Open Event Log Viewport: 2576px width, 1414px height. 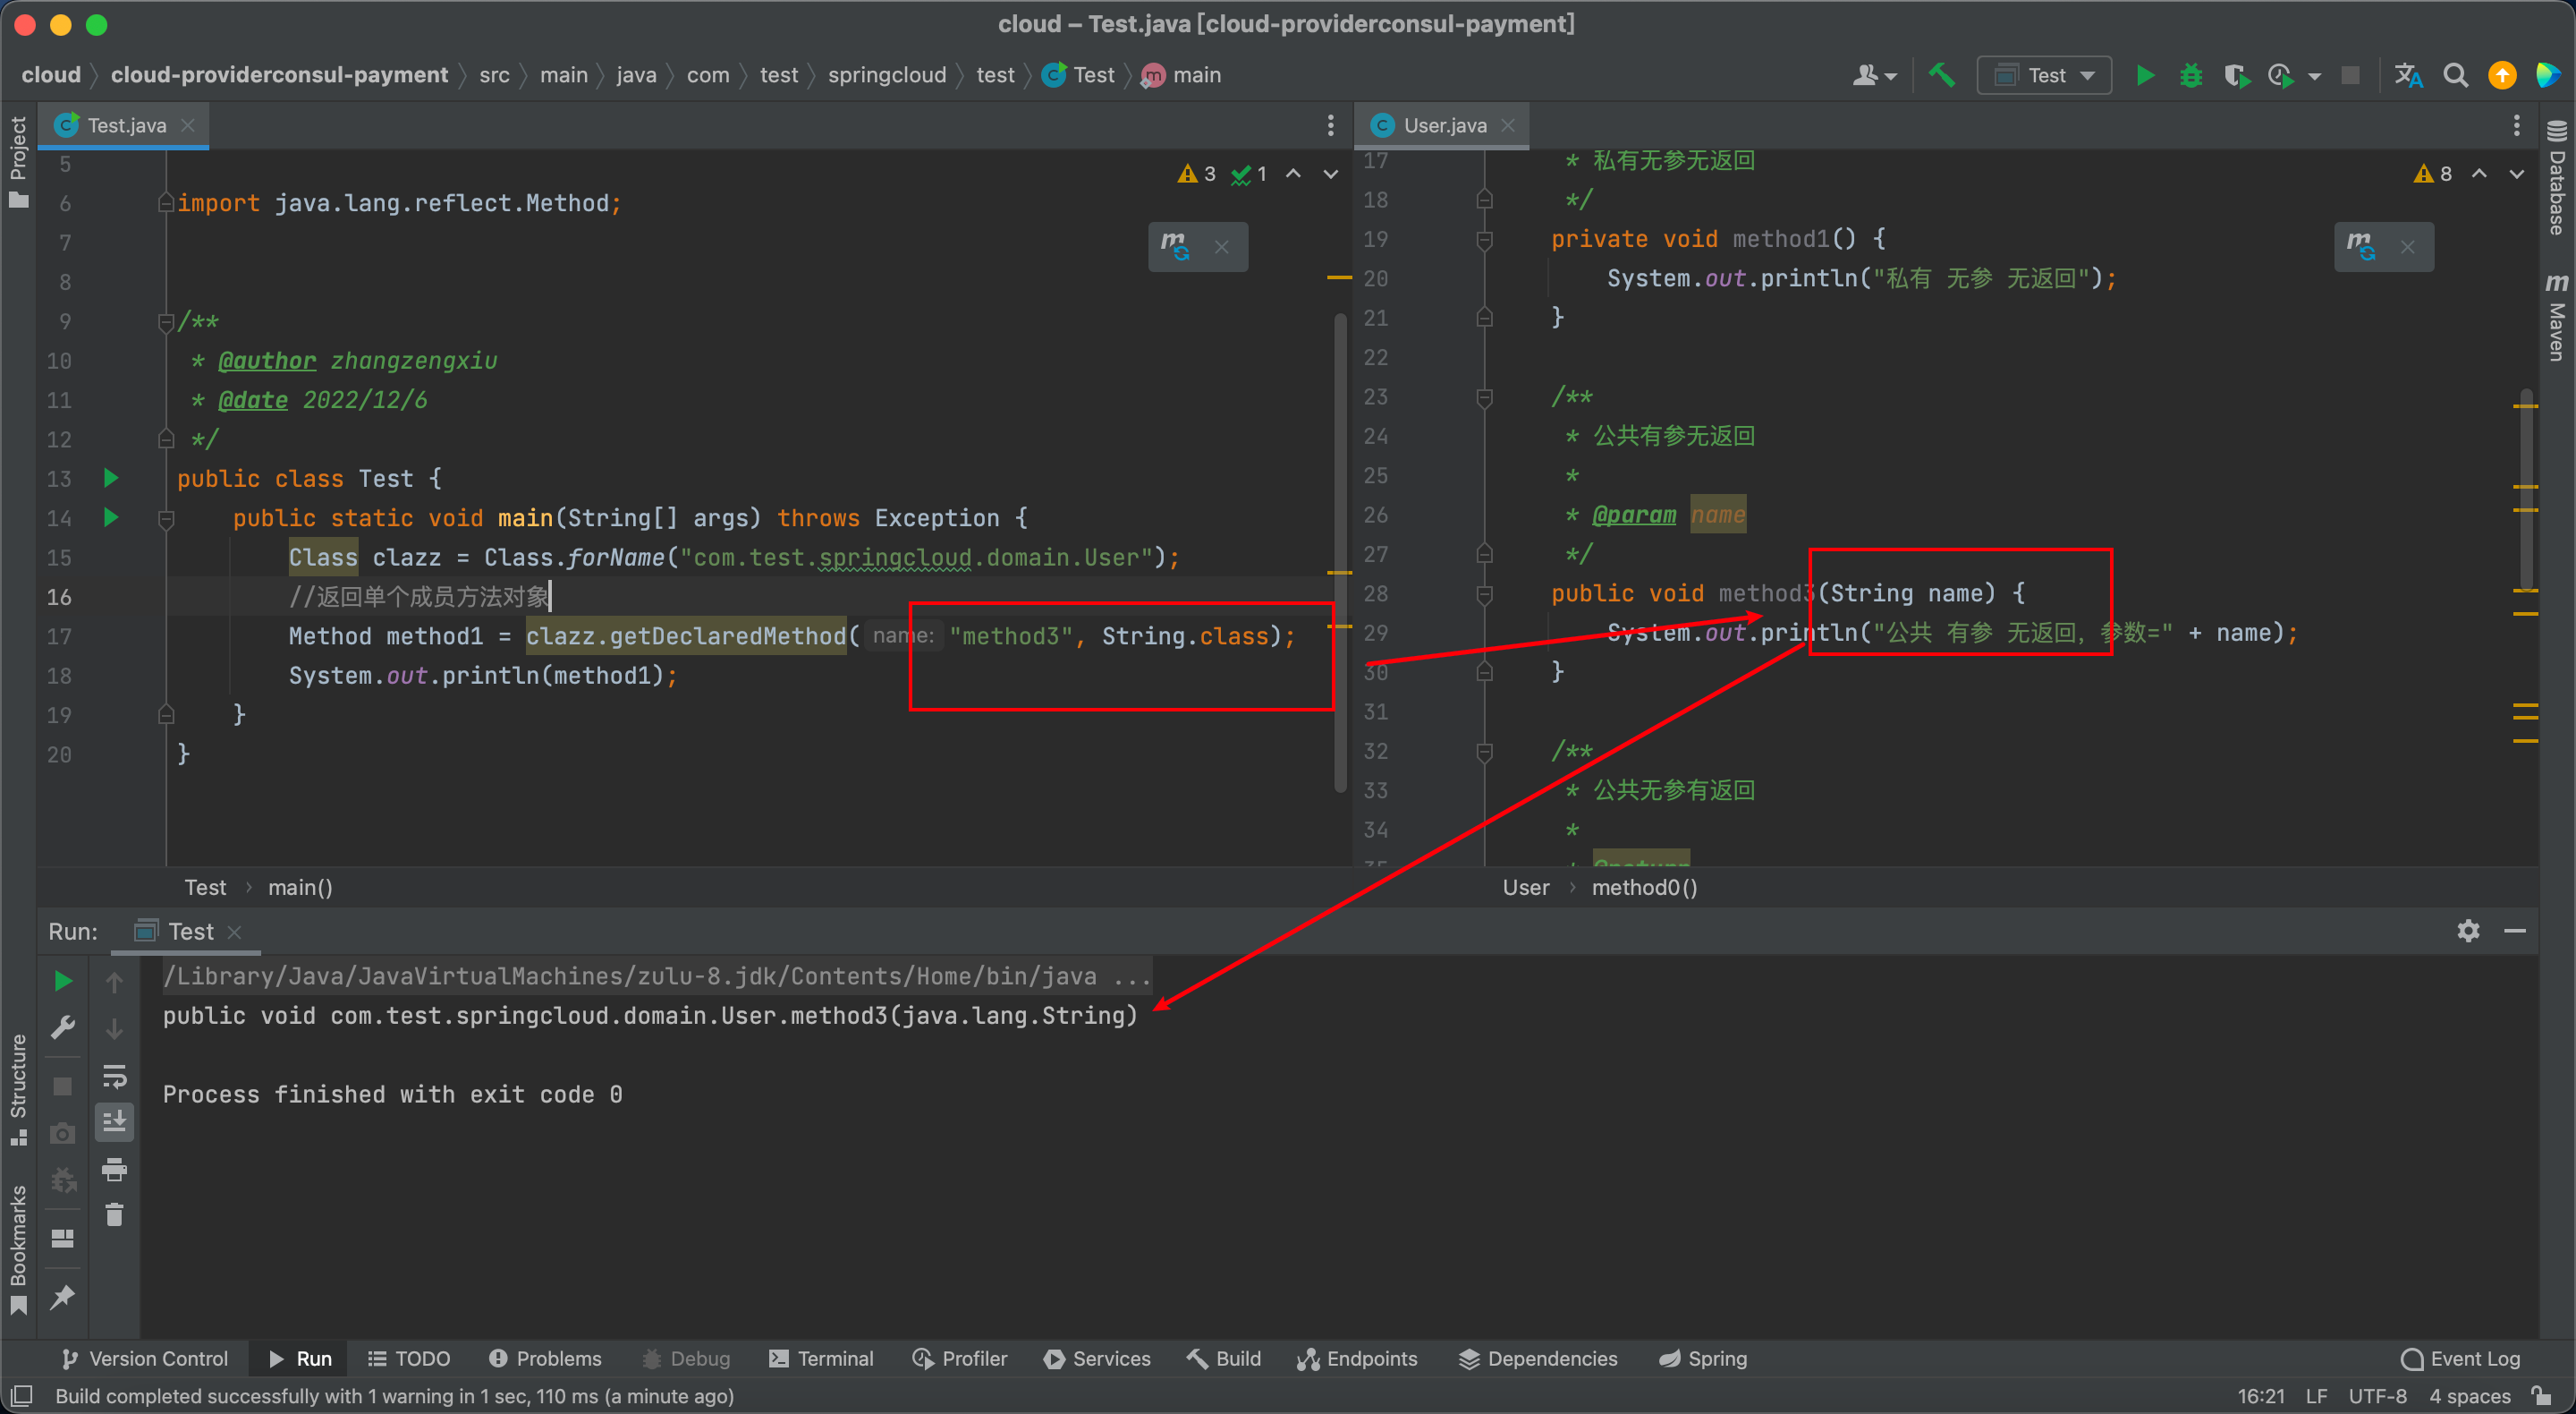click(2460, 1358)
